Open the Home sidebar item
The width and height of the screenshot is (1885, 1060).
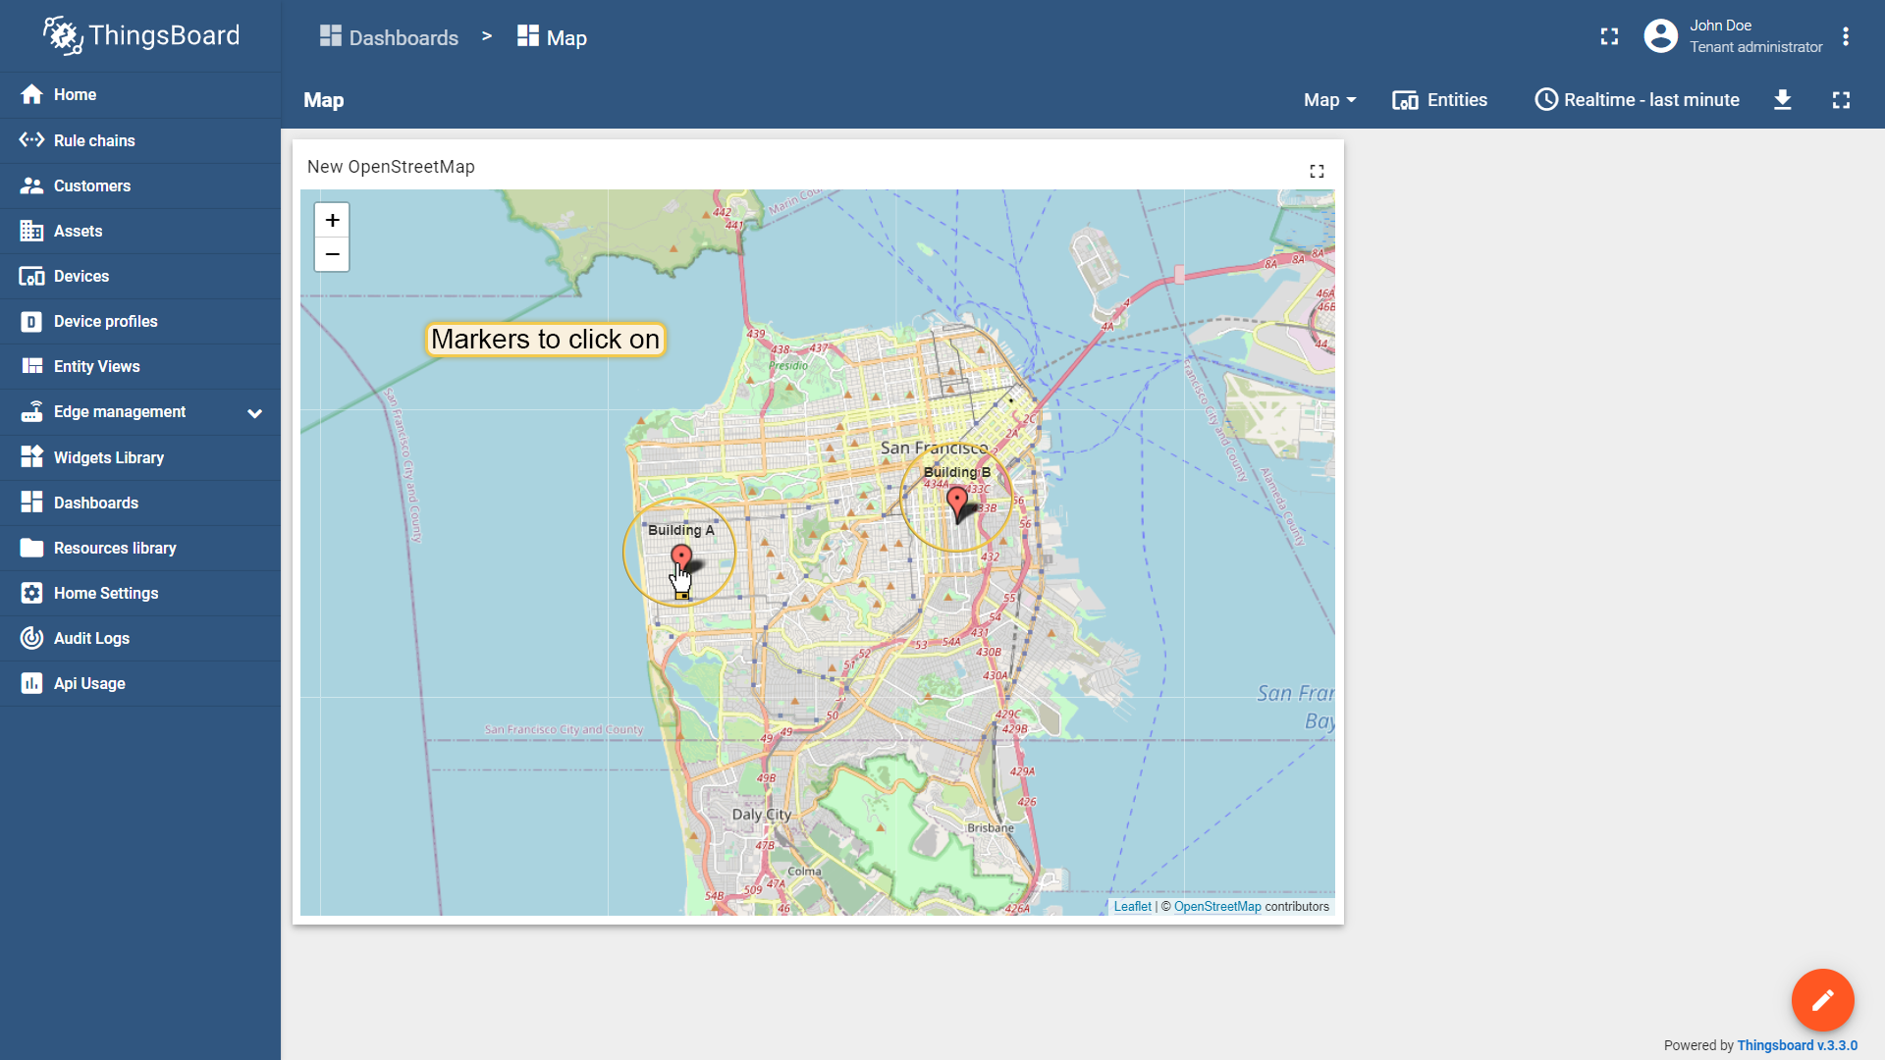(x=140, y=94)
